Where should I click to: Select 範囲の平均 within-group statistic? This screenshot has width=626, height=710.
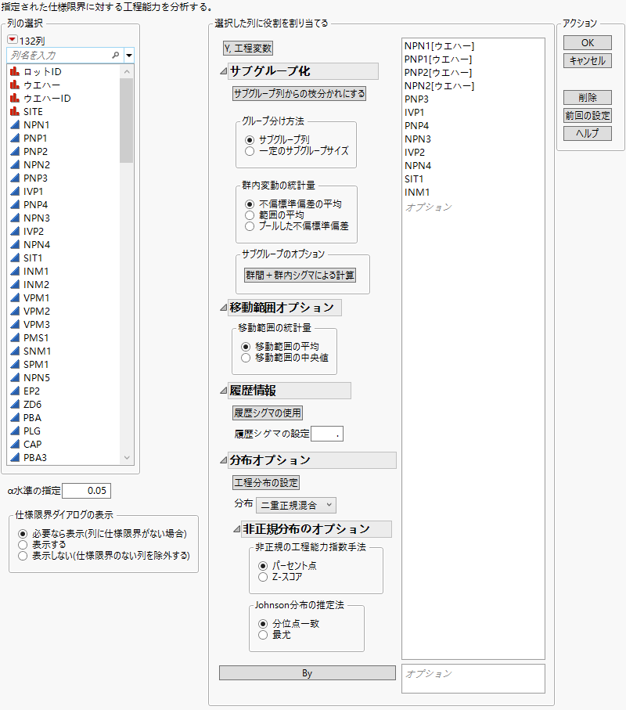(250, 215)
